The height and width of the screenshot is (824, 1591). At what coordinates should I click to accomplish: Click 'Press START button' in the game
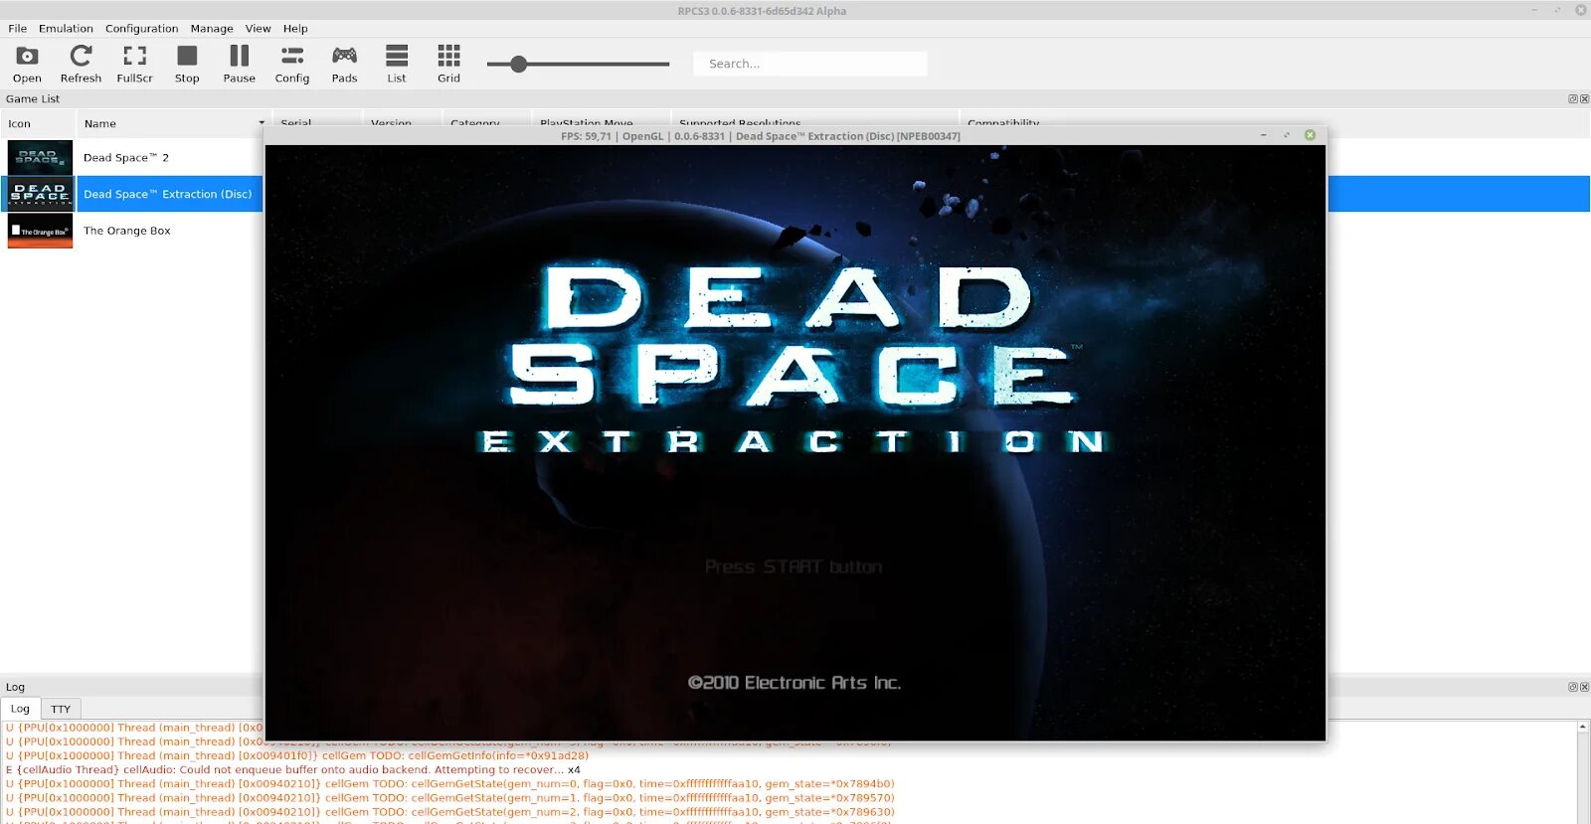coord(794,567)
